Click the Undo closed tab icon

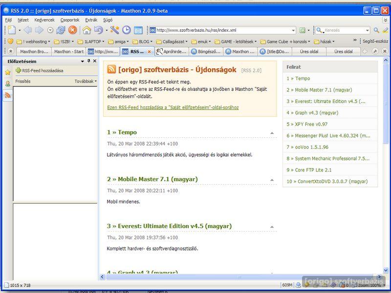coord(99,30)
